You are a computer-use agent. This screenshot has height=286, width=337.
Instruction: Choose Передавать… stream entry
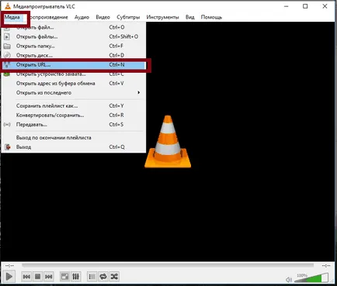74,125
